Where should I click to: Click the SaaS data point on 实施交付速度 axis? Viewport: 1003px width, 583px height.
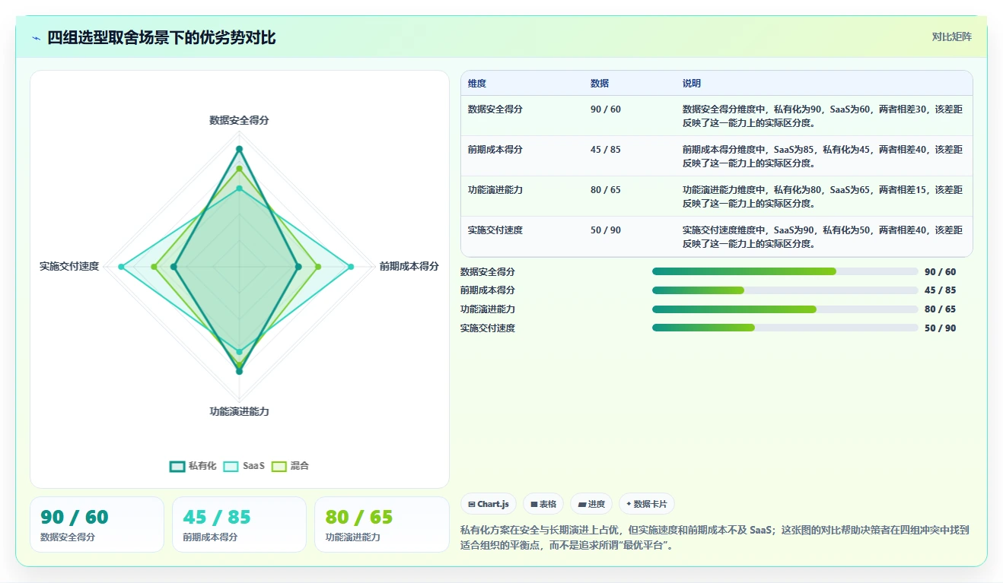121,267
